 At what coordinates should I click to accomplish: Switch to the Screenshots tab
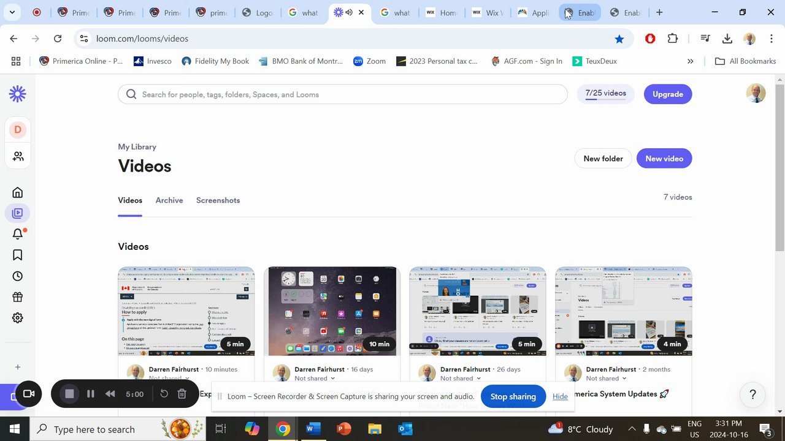click(x=218, y=200)
